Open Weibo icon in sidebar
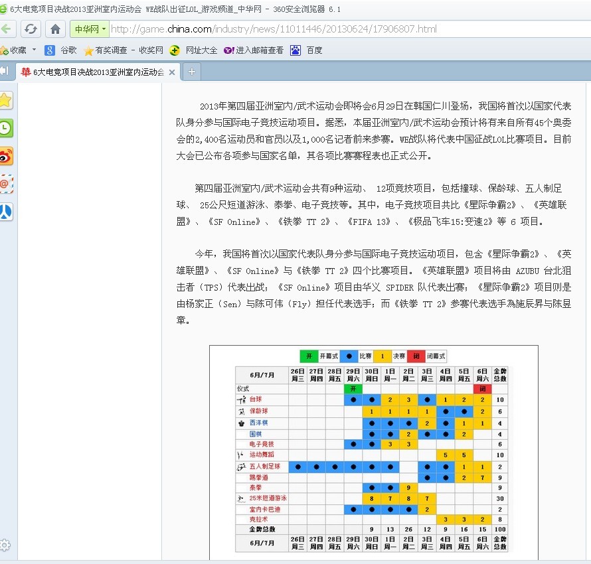Viewport: 591px width, 564px height. 6,156
